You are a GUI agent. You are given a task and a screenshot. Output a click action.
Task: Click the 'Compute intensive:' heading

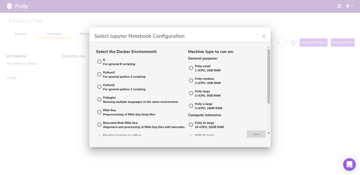pos(205,115)
